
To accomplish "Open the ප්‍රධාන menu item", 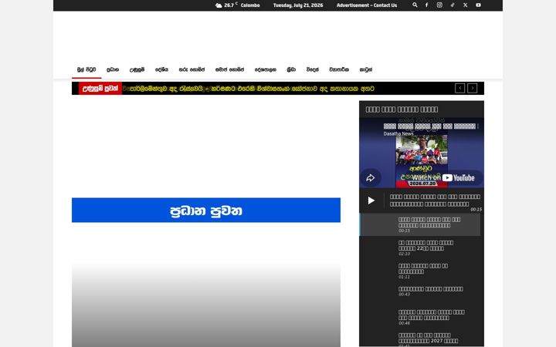I will click(x=113, y=69).
